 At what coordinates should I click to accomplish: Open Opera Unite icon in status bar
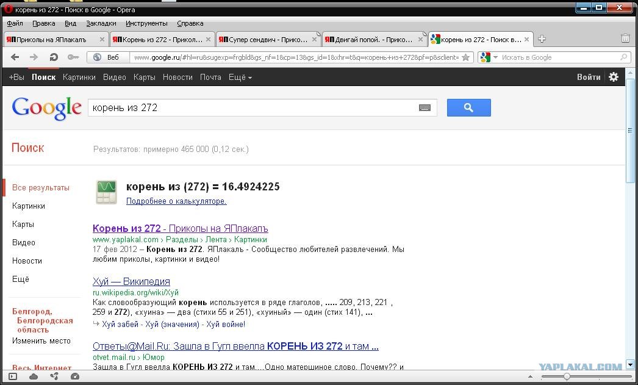54,376
